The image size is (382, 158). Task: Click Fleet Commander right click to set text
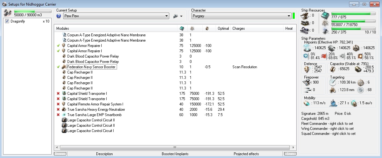click(x=328, y=124)
